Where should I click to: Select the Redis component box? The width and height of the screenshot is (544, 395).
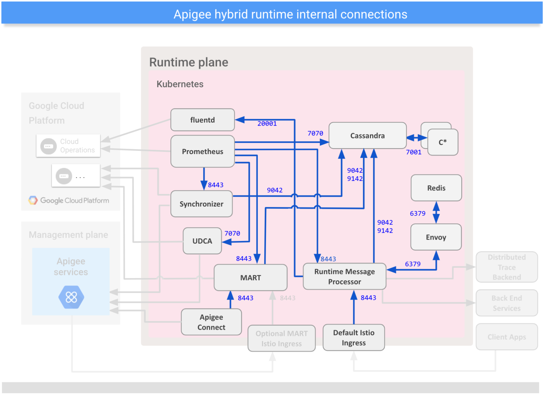click(436, 188)
